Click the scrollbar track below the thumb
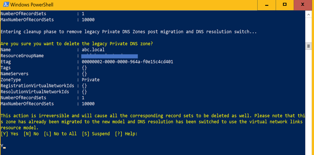 [309, 100]
